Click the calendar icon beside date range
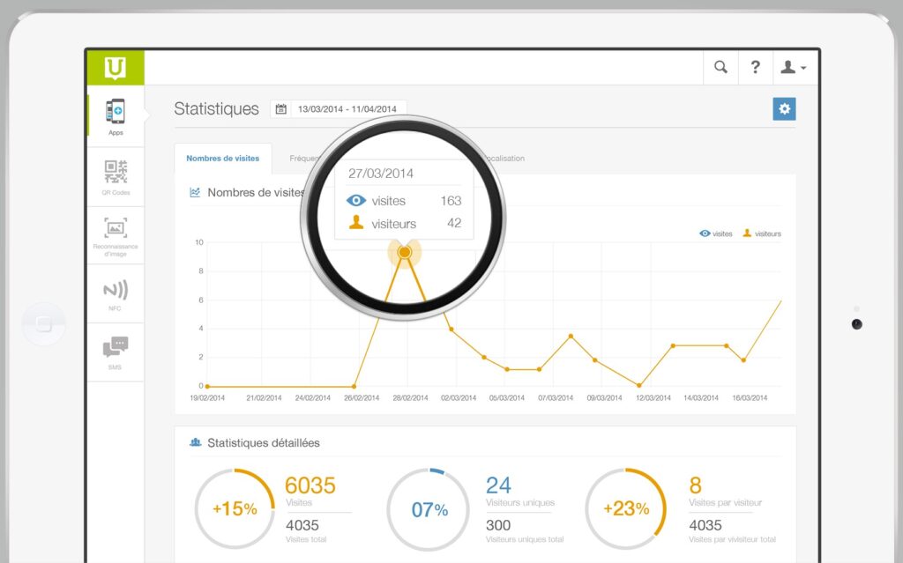 point(281,109)
